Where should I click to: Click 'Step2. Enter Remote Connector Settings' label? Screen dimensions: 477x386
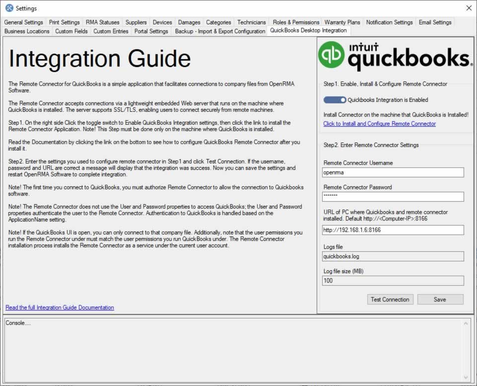pos(371,145)
